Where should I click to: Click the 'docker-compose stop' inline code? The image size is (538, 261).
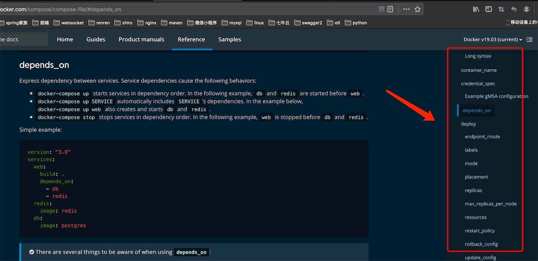[x=66, y=117]
